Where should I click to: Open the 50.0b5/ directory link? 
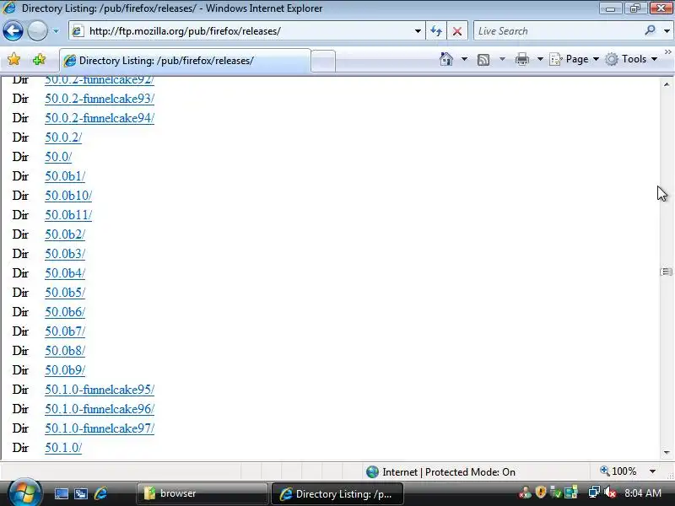pyautogui.click(x=65, y=292)
